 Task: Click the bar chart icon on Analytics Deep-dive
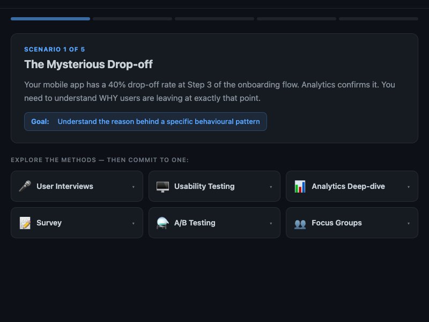[x=300, y=186]
